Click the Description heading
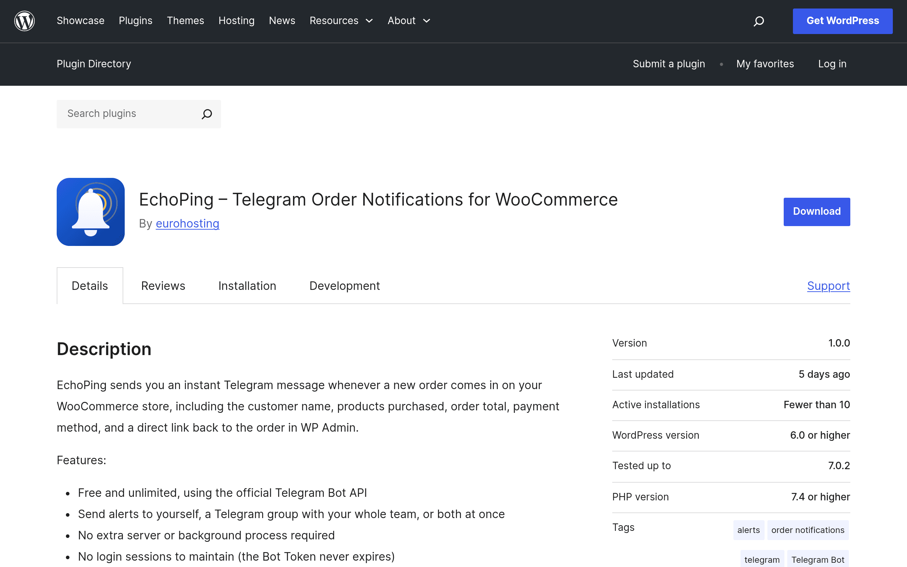 click(104, 349)
